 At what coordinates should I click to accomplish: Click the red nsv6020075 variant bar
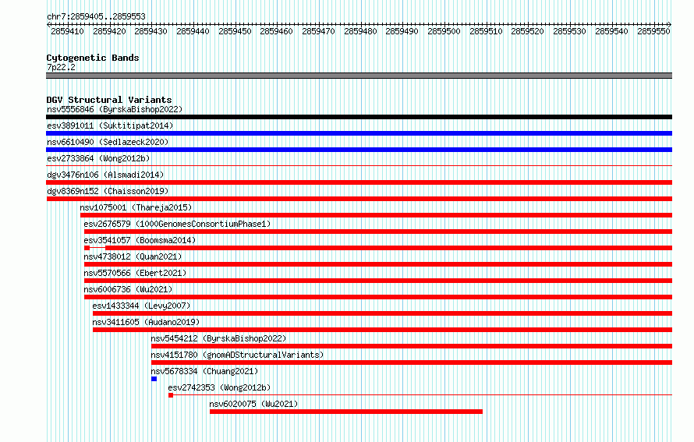(x=346, y=412)
